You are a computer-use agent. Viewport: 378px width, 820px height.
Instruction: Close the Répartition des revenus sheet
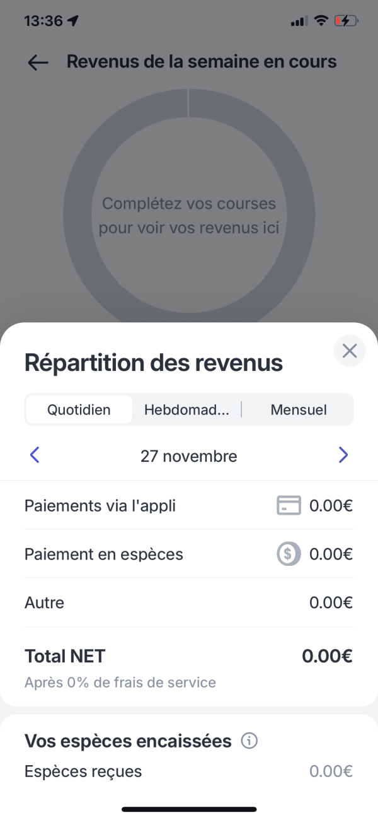point(350,351)
